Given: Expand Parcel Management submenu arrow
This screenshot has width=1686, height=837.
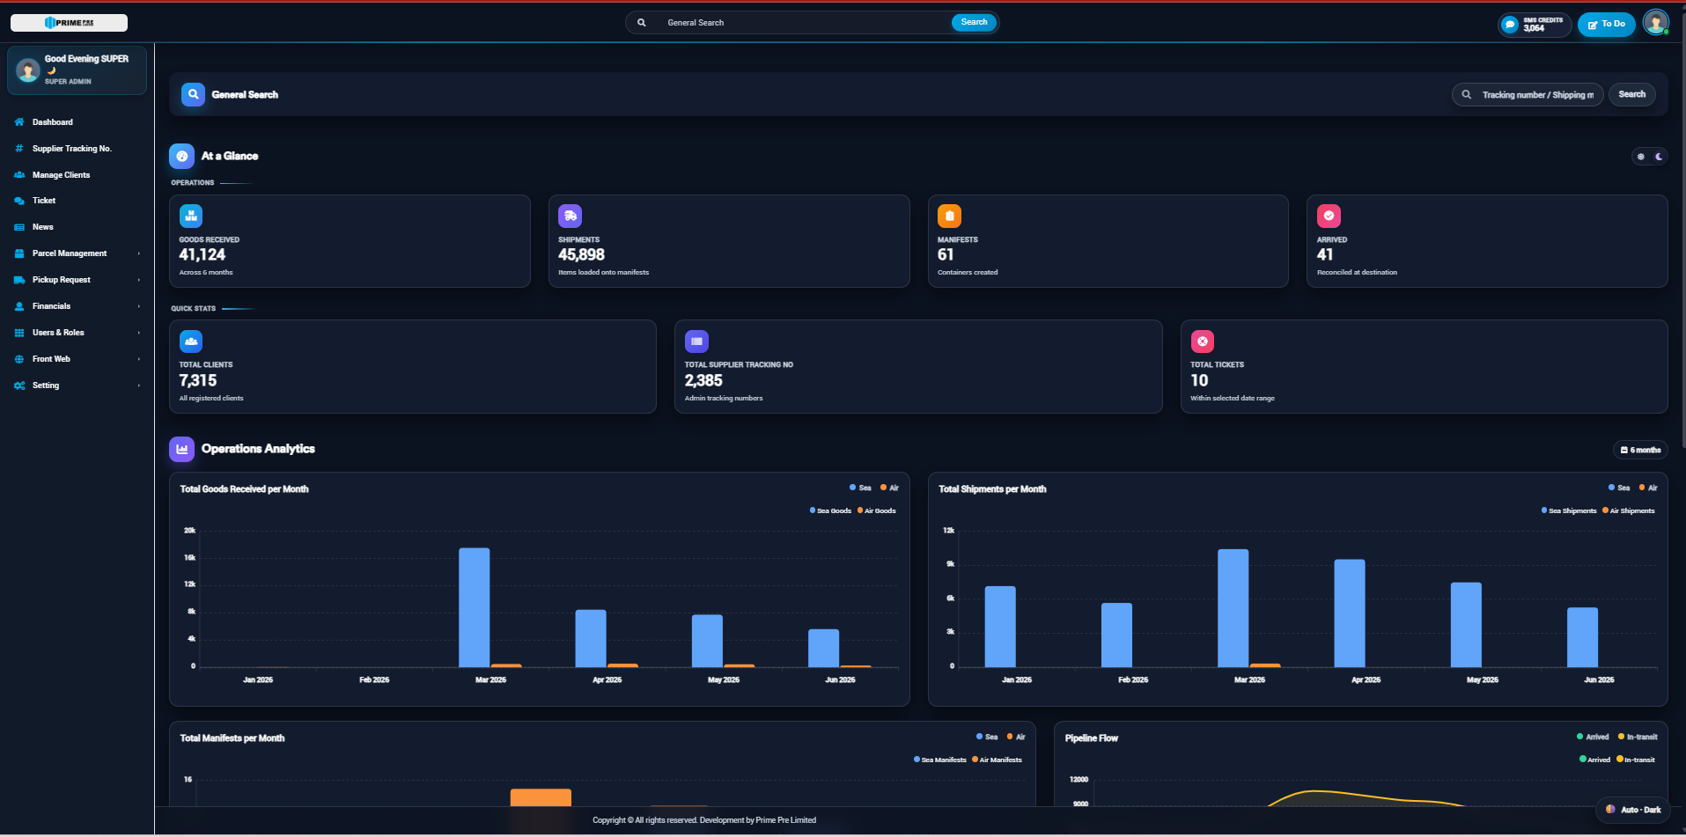Looking at the screenshot, I should [x=139, y=253].
